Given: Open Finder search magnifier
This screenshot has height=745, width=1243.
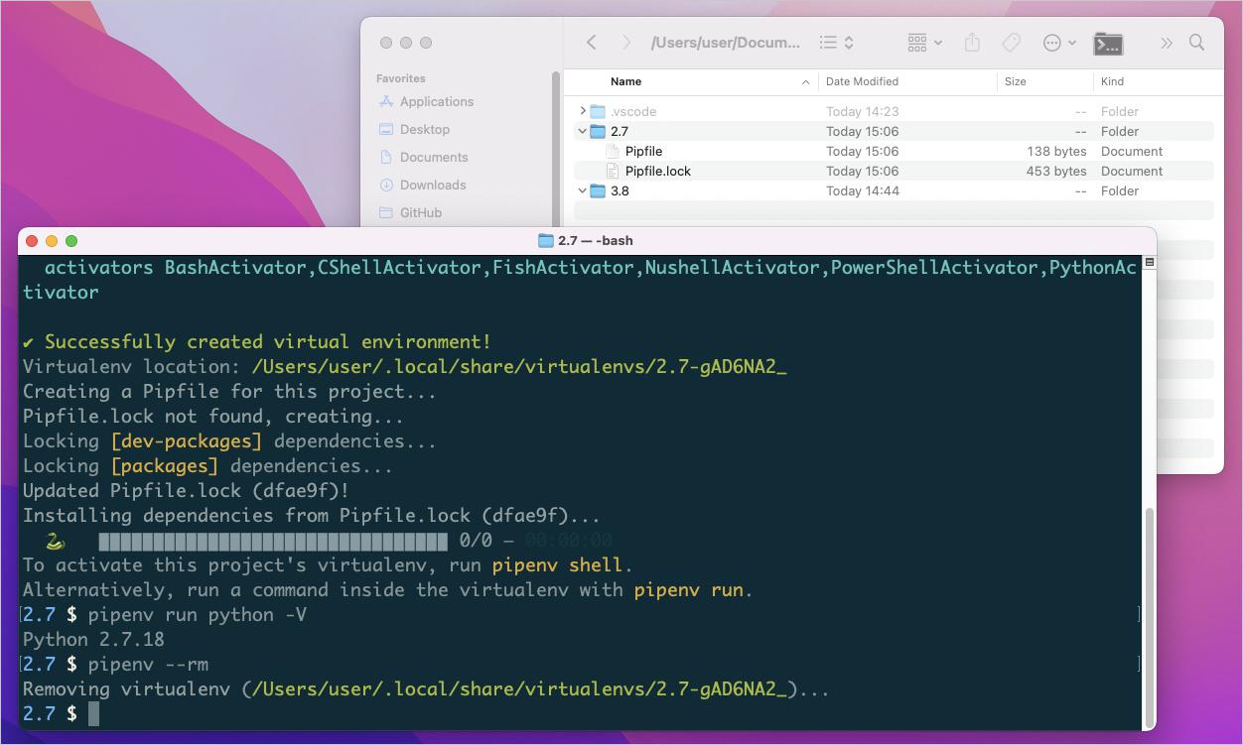Looking at the screenshot, I should (1197, 43).
